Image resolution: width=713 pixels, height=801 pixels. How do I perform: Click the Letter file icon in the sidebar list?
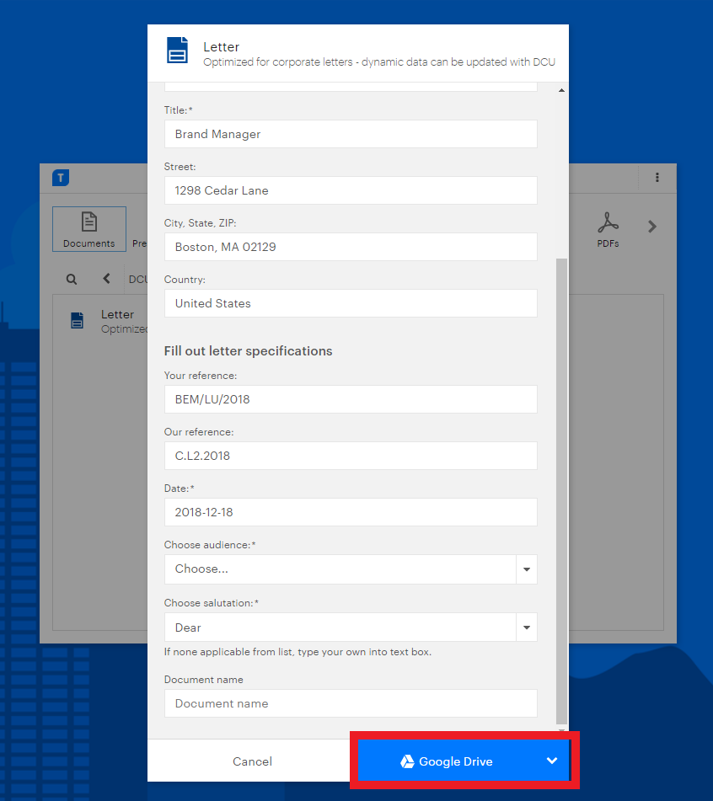[77, 320]
